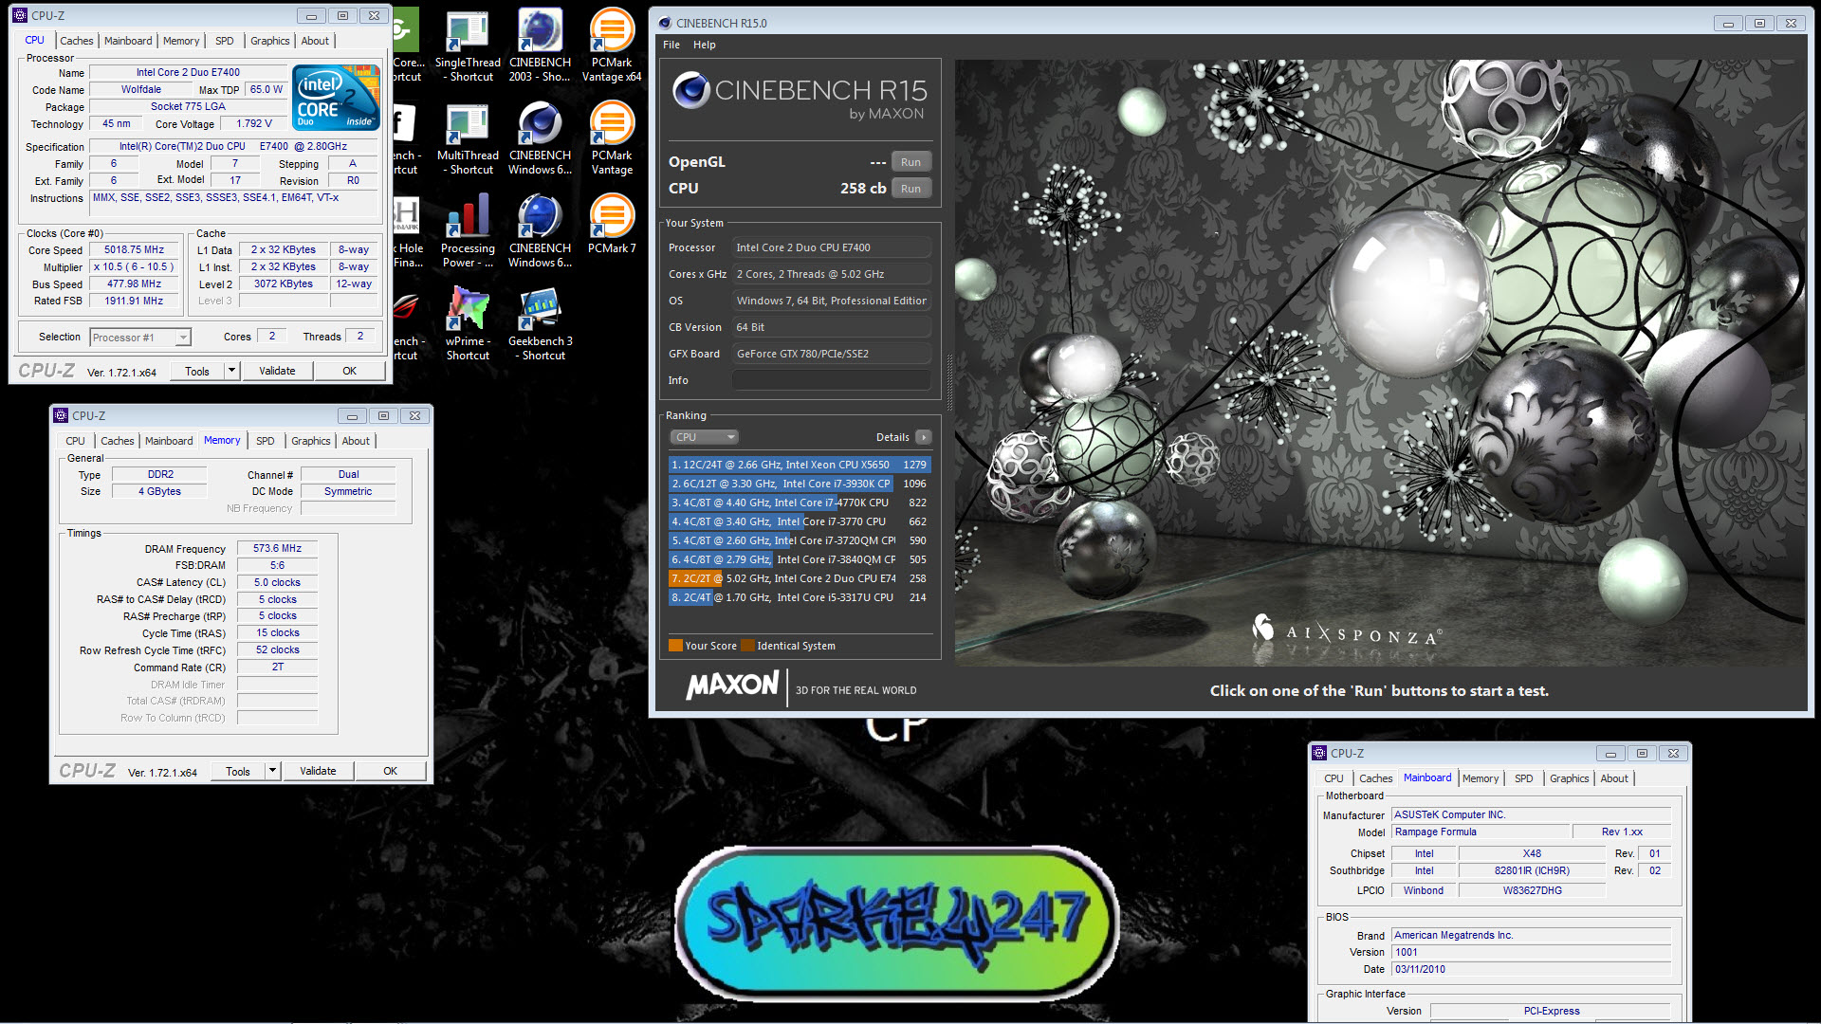The image size is (1821, 1024).
Task: Click the CPU-Z title icon in memory window
Action: (62, 415)
